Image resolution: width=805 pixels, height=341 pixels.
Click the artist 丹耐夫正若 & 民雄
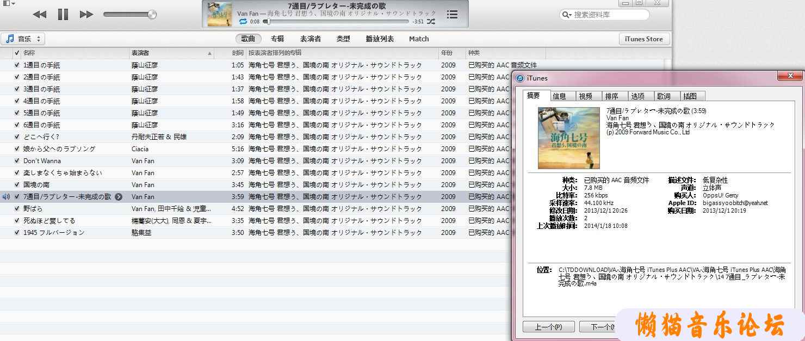coord(159,137)
